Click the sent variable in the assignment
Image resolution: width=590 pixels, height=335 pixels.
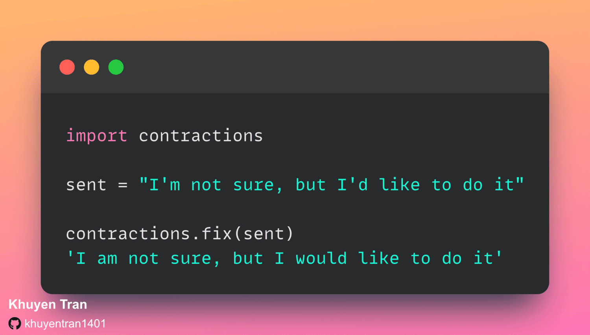(x=86, y=185)
